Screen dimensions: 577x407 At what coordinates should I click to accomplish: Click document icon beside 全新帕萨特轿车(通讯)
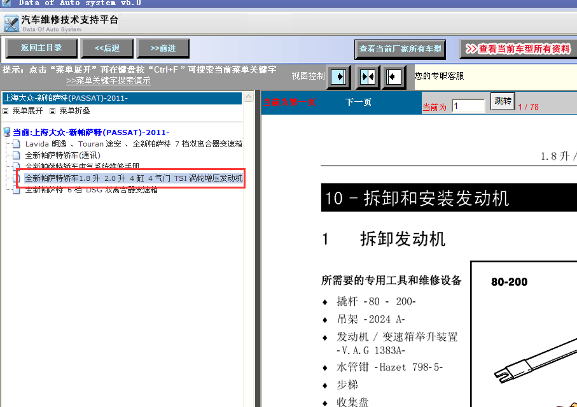click(16, 155)
